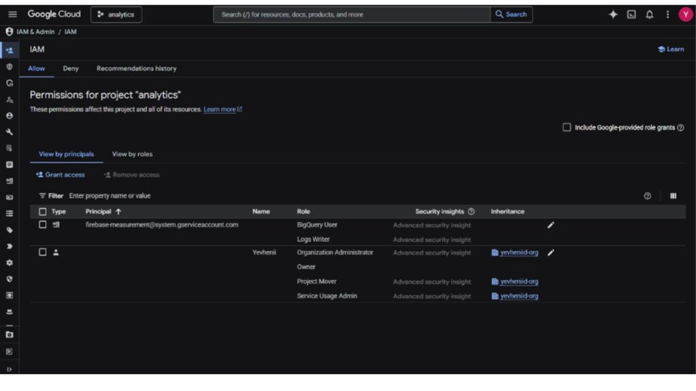
Task: Select the Yevhenii principal row checkbox
Action: point(43,253)
